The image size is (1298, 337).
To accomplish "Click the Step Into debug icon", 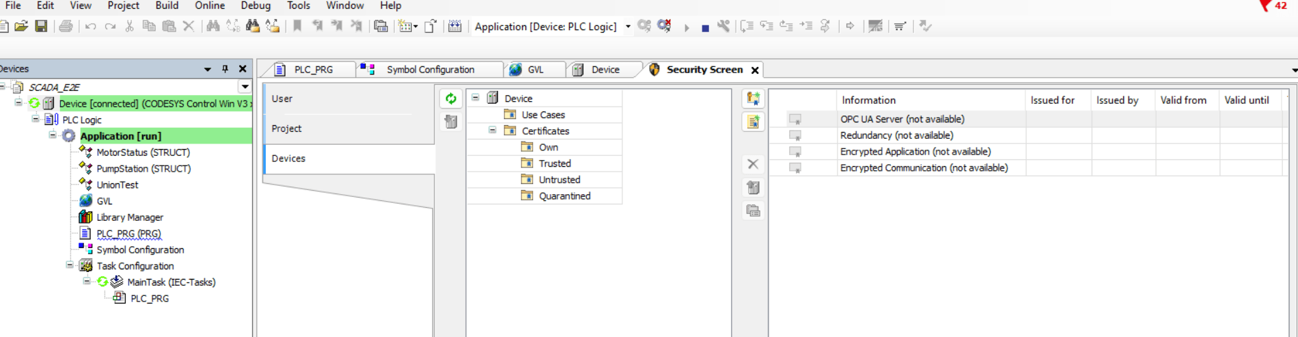I will (x=767, y=26).
